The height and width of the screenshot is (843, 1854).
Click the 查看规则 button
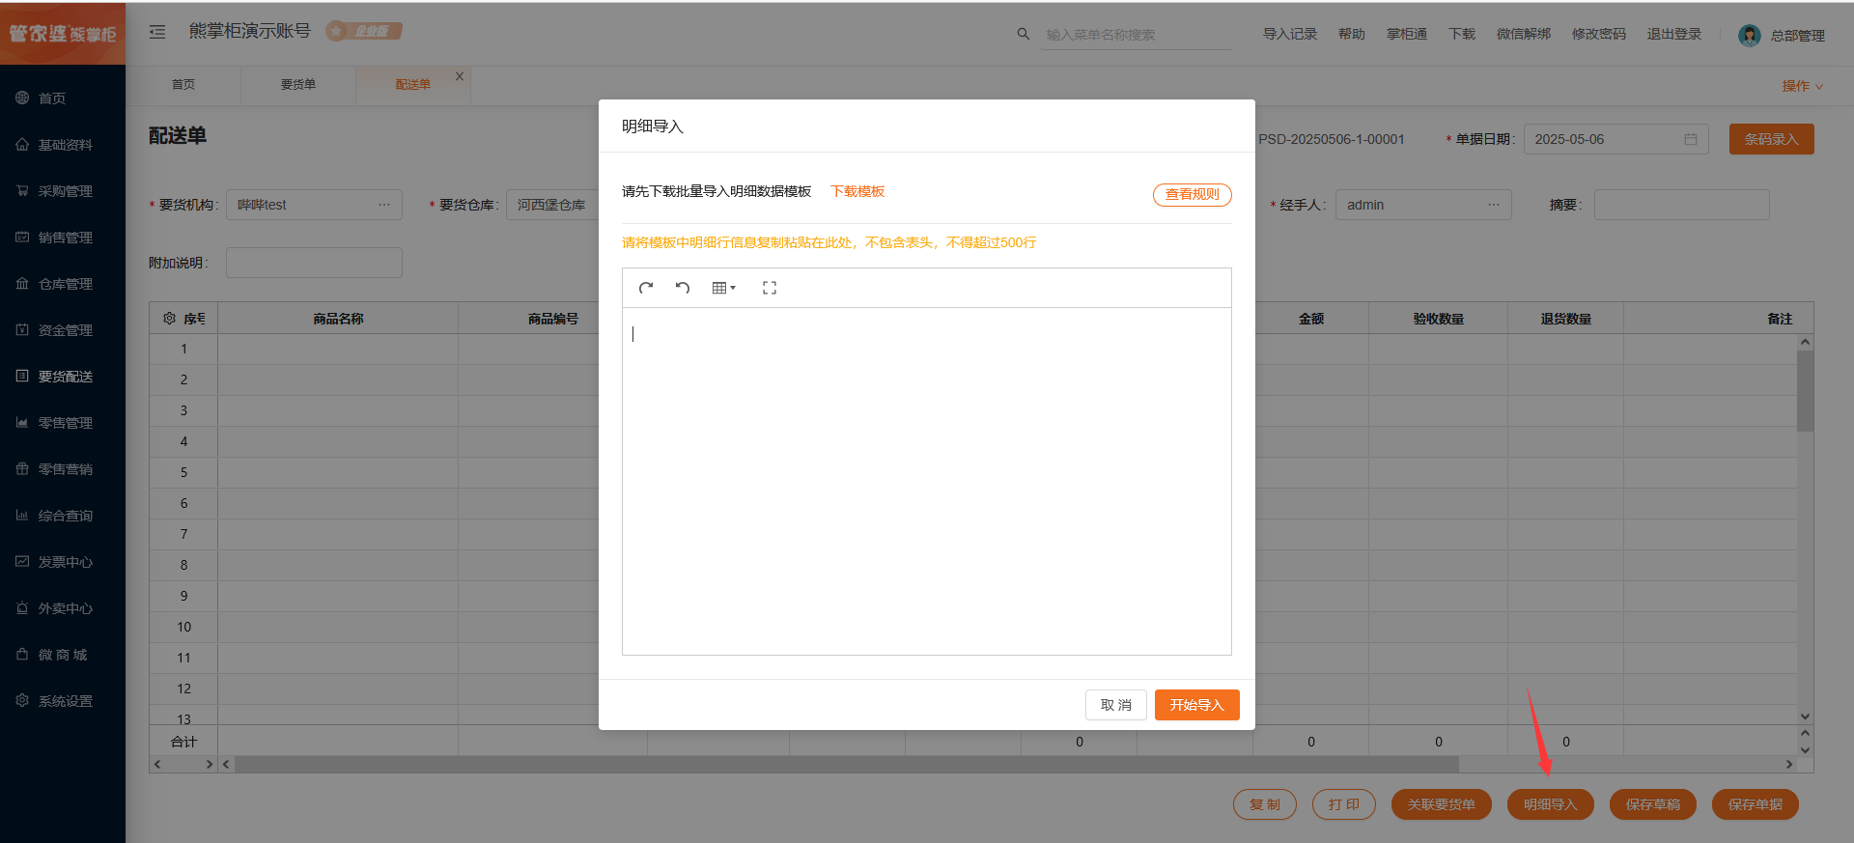1192,194
